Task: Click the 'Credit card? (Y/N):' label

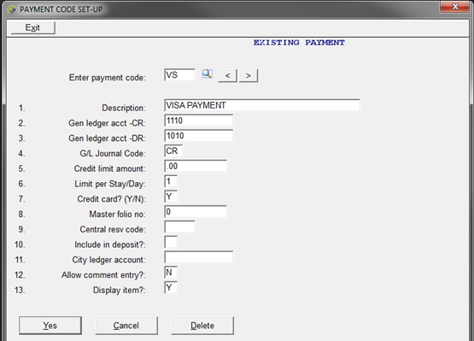Action: point(111,199)
